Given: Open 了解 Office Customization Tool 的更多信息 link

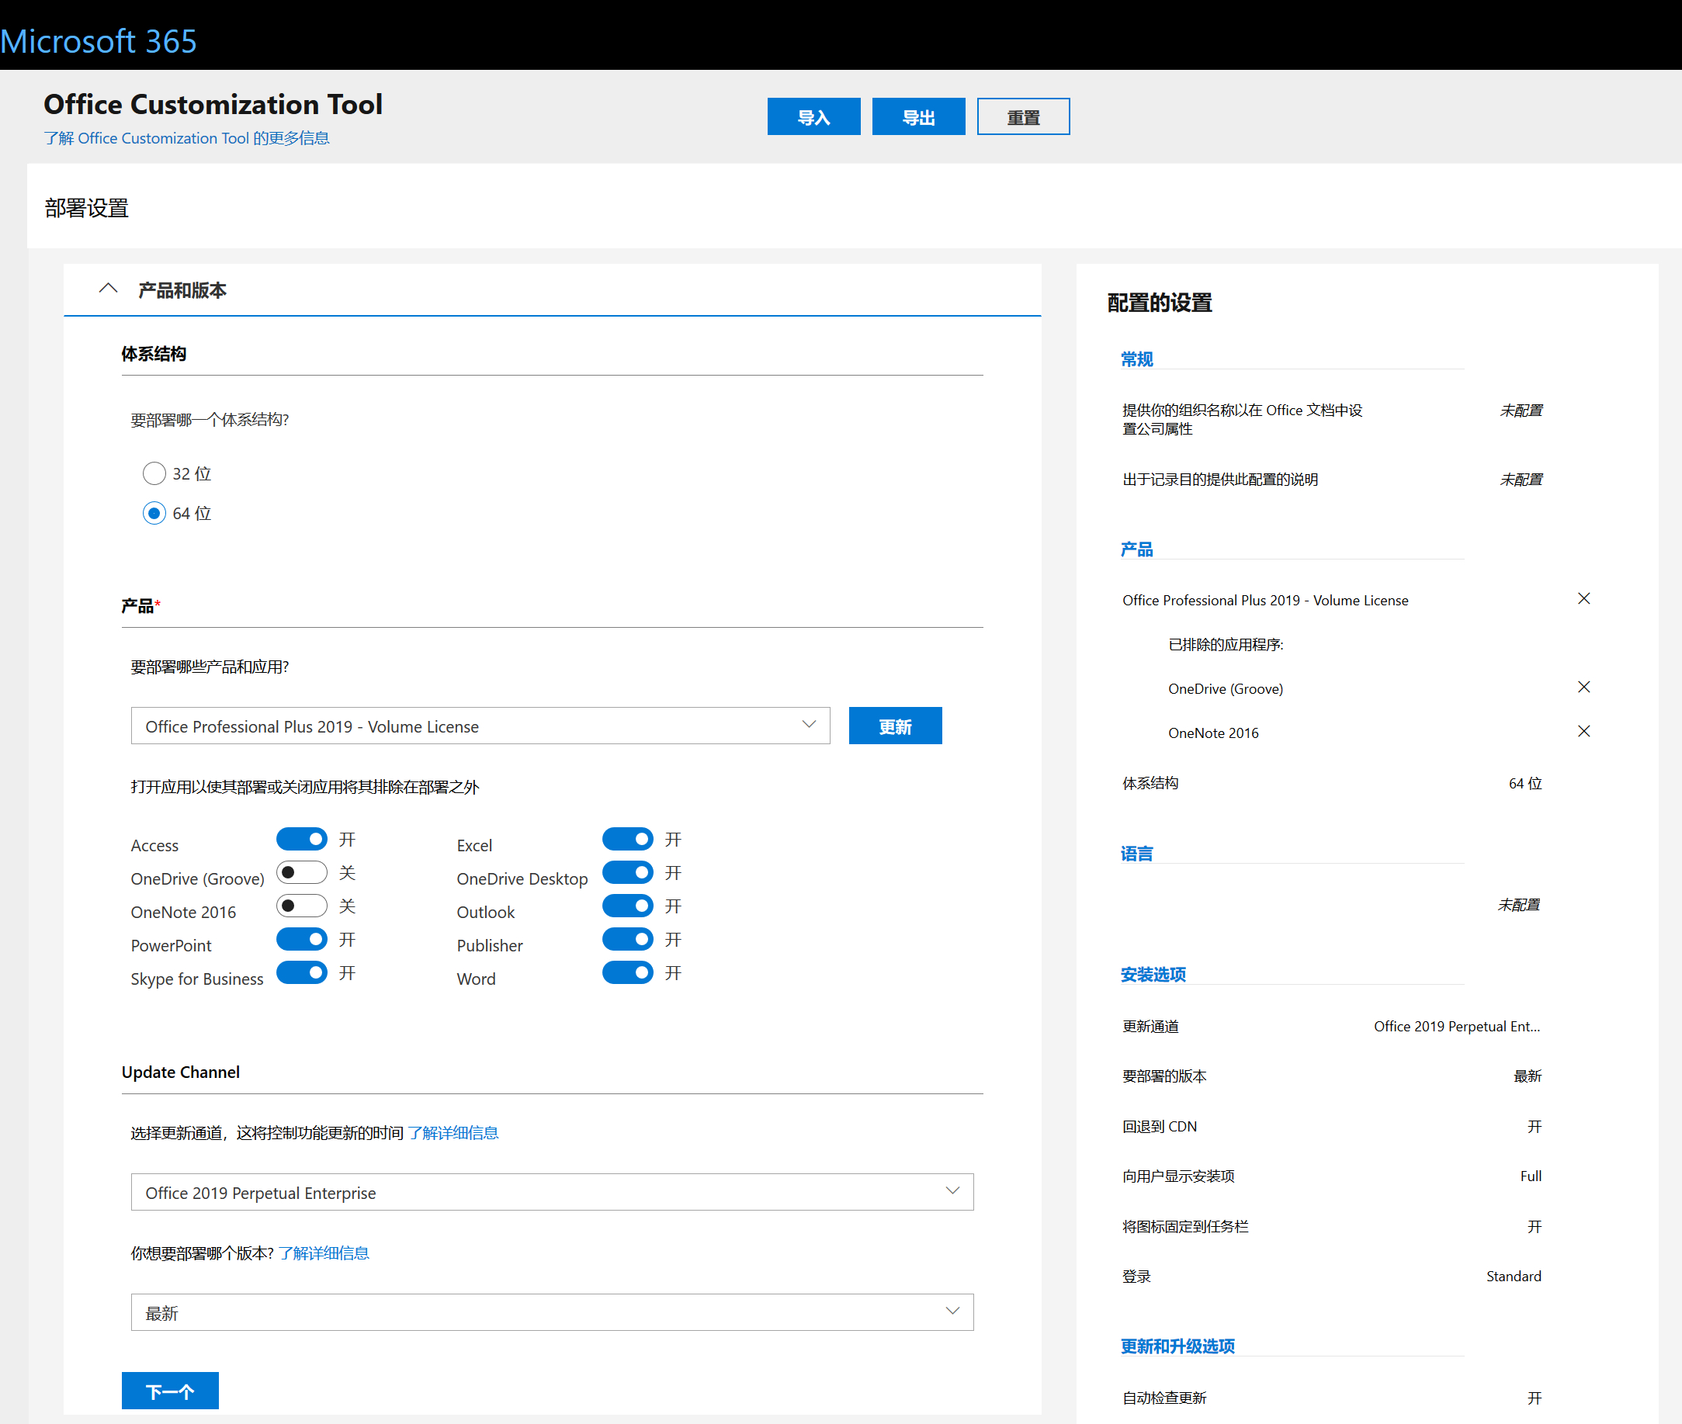Looking at the screenshot, I should click(186, 138).
